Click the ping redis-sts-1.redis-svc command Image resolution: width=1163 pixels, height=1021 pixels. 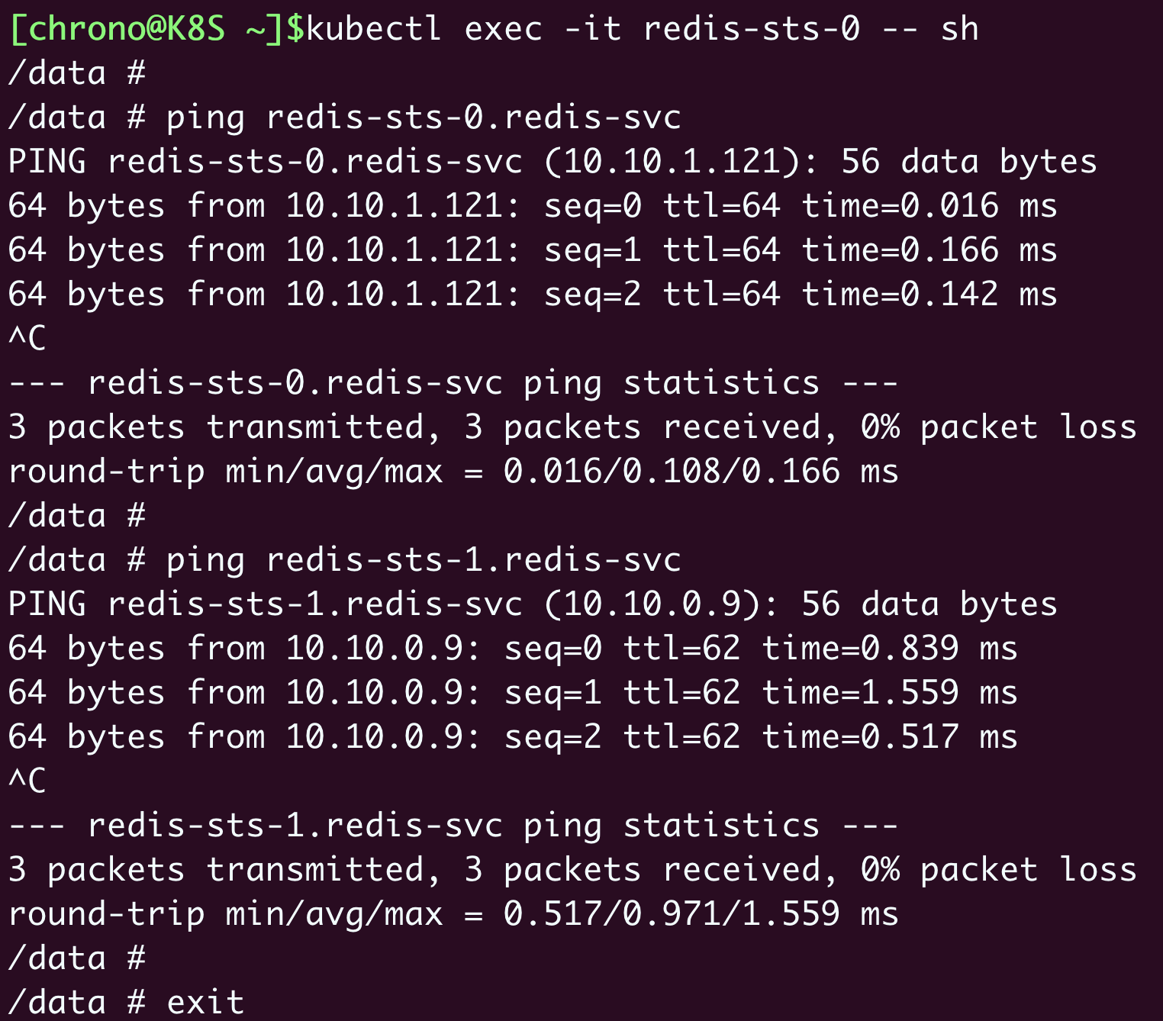(423, 560)
